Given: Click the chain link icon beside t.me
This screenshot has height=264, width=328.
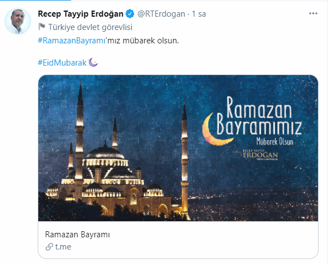Looking at the screenshot, I should 49,247.
